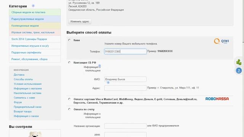Screen dimensions: 244x137
Task: Open the Накопительная система link
Action: pos(27,93)
